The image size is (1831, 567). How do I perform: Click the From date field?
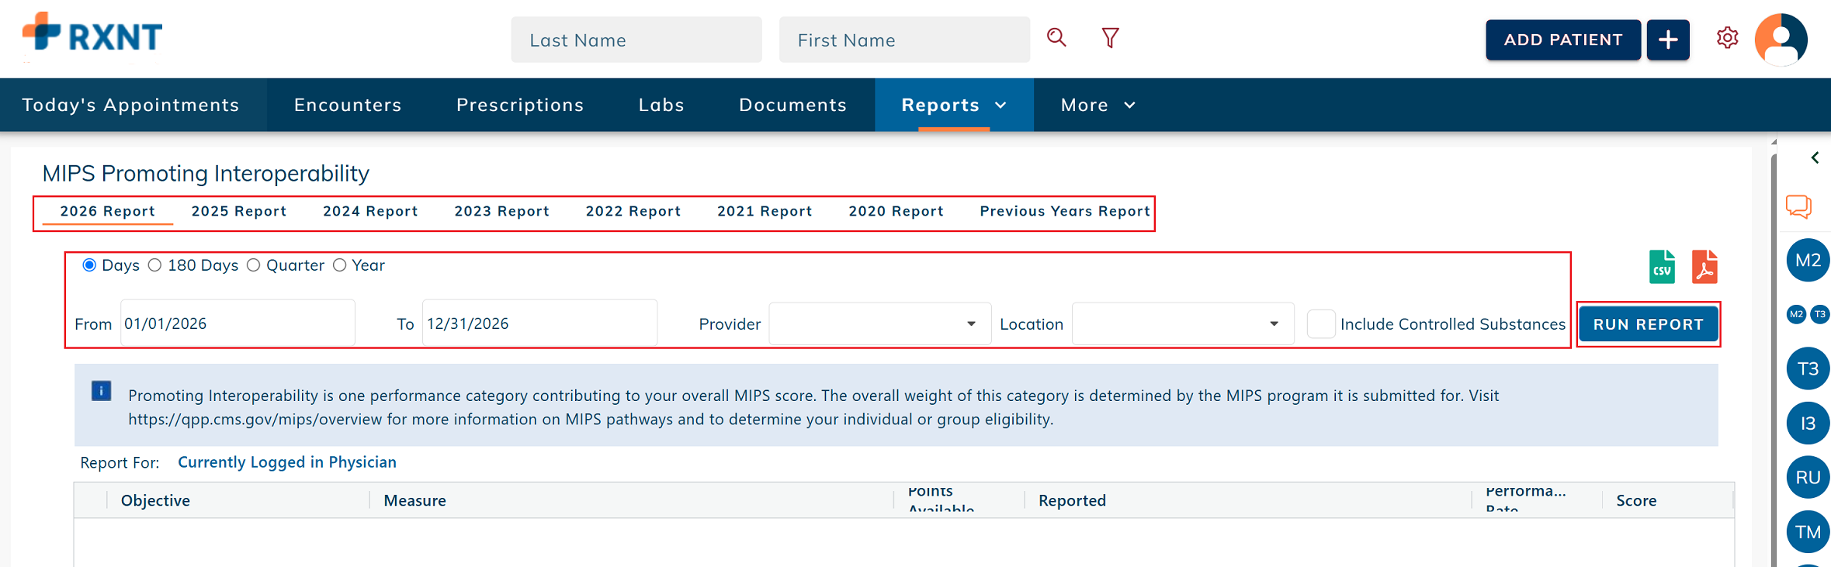click(x=238, y=323)
